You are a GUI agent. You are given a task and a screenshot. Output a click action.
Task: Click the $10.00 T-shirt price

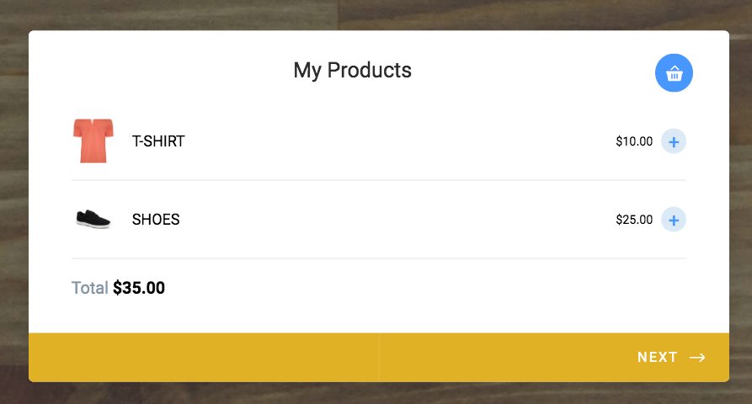[634, 141]
